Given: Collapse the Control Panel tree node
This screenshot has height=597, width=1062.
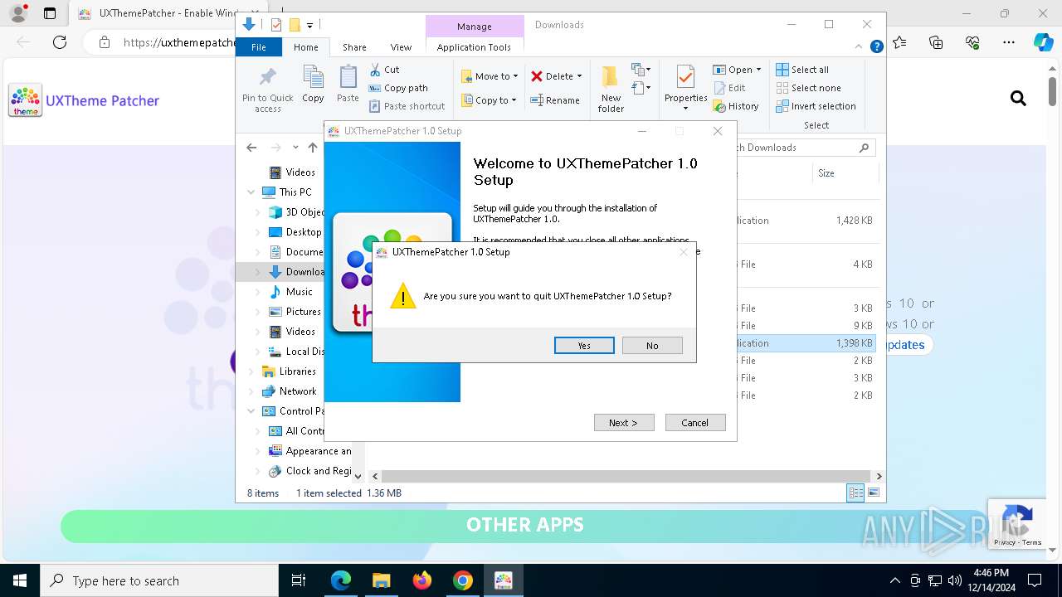Looking at the screenshot, I should (251, 411).
